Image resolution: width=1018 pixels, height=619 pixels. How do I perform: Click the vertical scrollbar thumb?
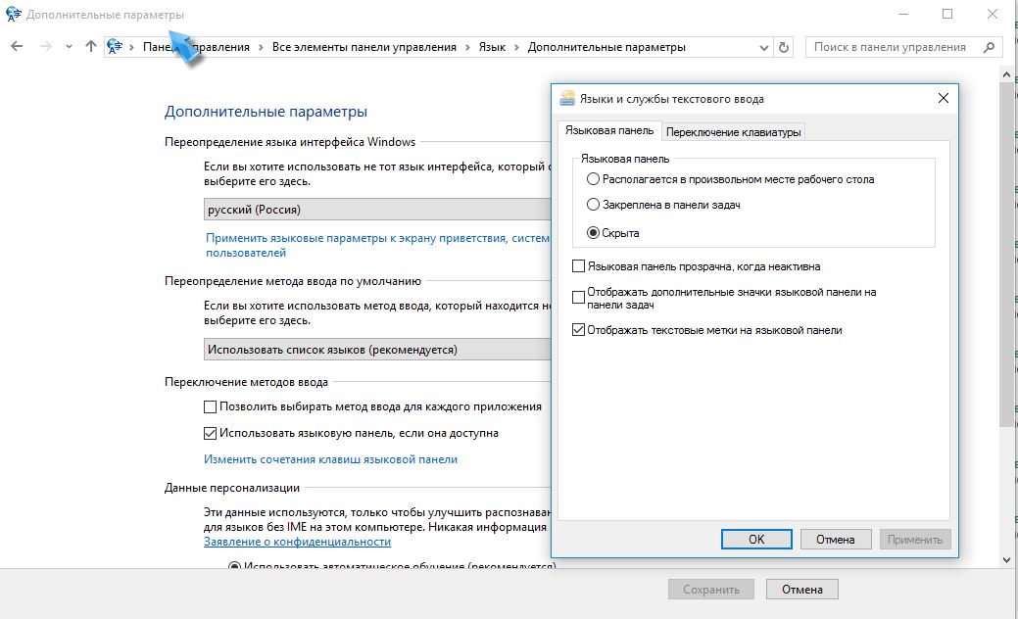[x=1006, y=254]
